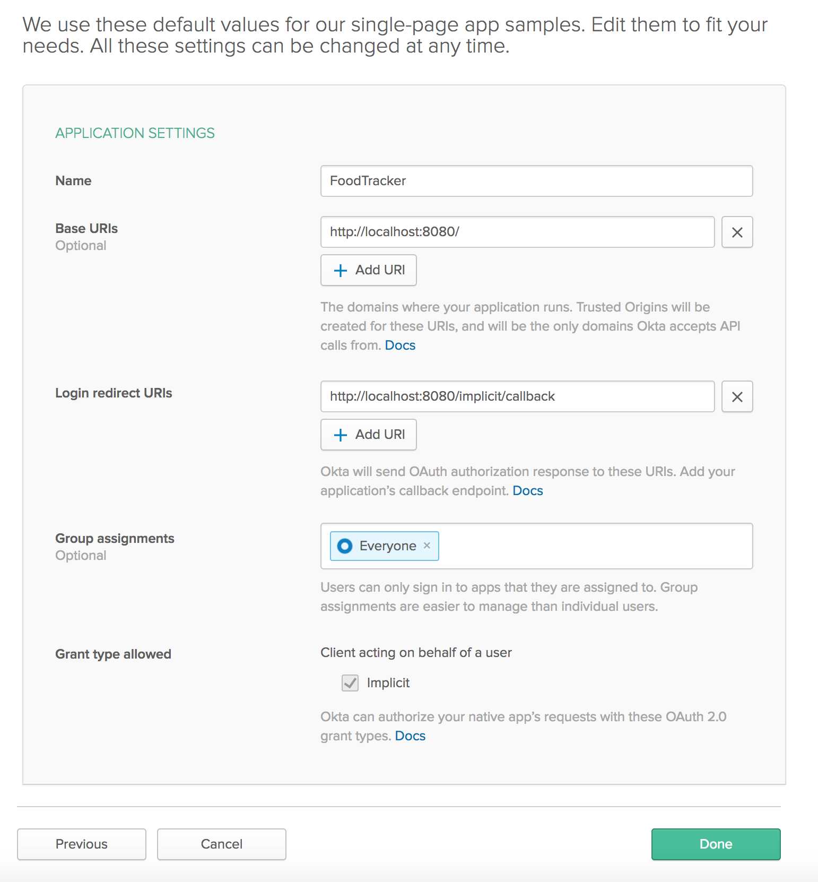818x882 pixels.
Task: Edit the Login redirect URI text field
Action: [x=517, y=396]
